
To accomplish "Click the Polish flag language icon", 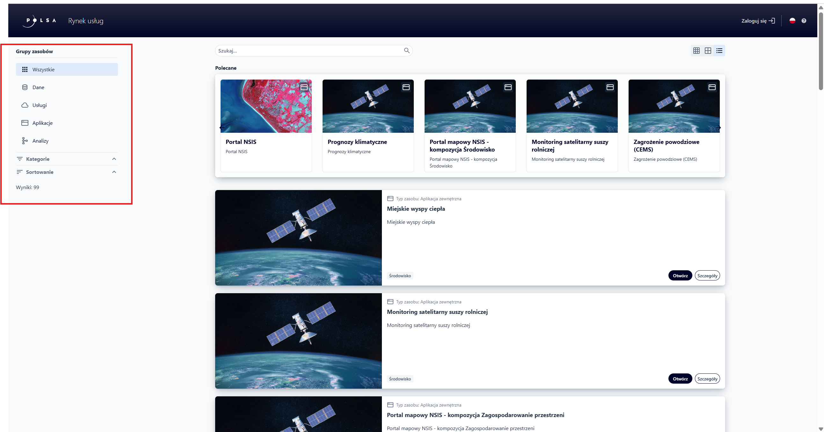I will 792,21.
